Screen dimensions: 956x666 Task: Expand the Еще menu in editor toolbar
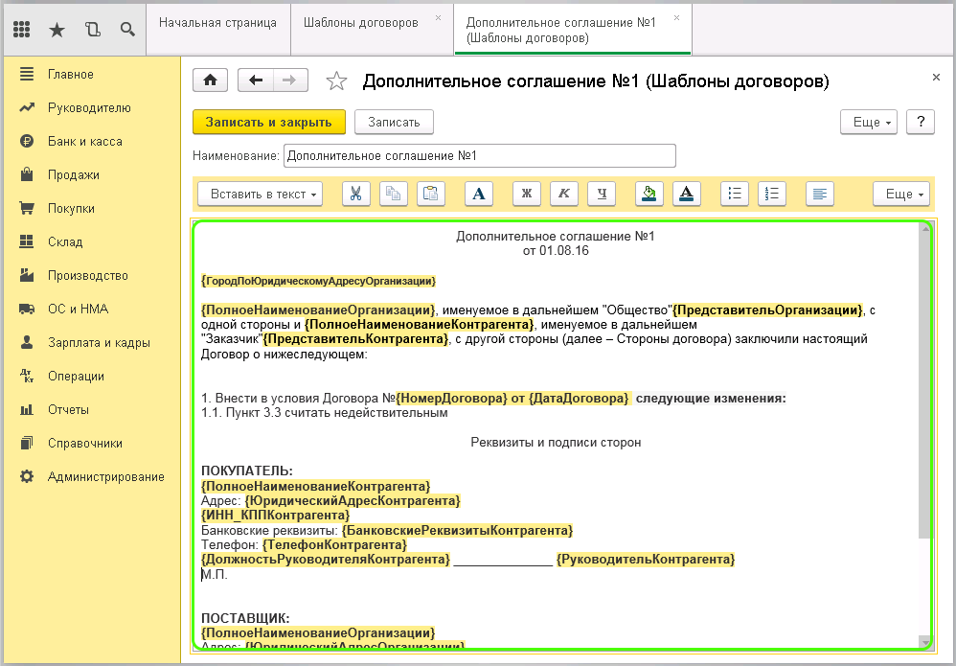(x=901, y=194)
